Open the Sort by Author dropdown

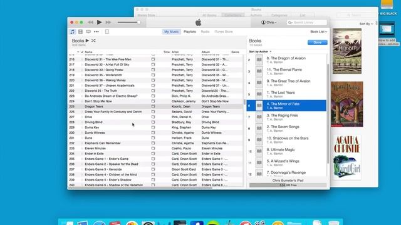pos(260,51)
